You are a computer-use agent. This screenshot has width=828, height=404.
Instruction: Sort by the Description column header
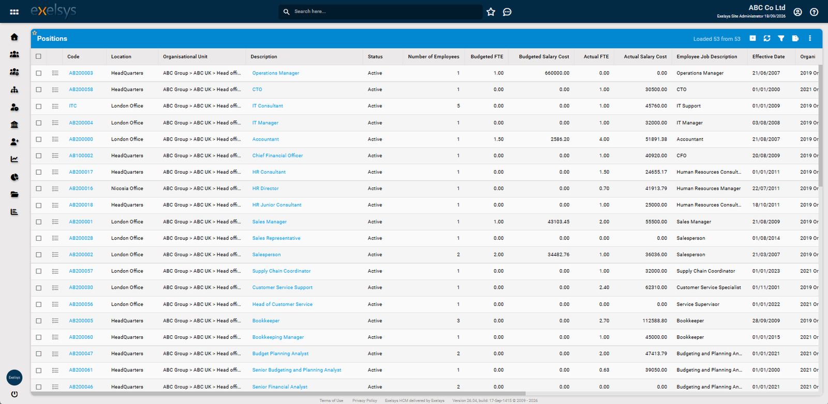(264, 57)
